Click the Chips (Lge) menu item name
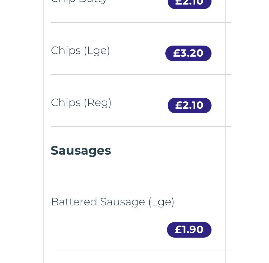Viewport: 269px width, 263px height. pos(80,51)
